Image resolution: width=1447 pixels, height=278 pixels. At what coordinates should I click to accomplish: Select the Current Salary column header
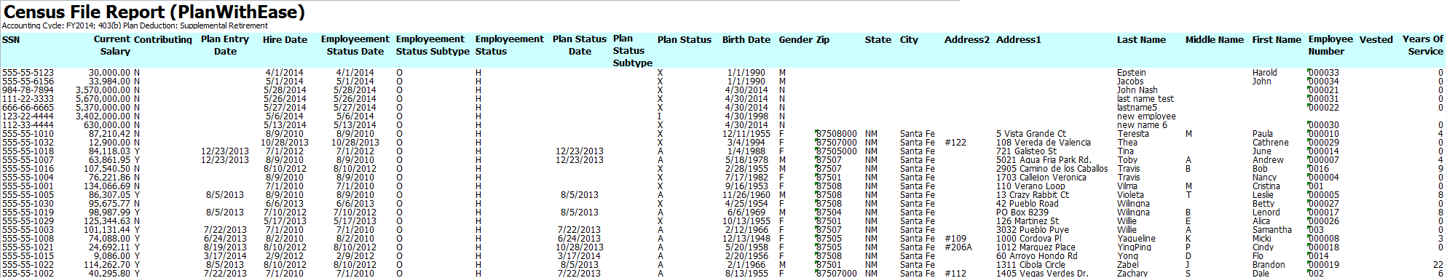tap(112, 45)
